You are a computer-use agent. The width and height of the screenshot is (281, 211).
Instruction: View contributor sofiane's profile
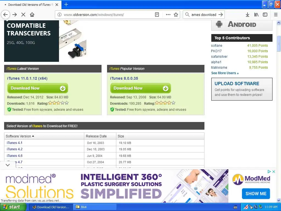coord(217,46)
